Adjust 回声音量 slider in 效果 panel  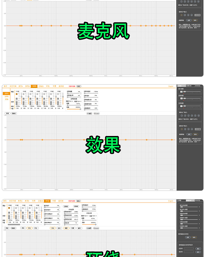pos(74,93)
